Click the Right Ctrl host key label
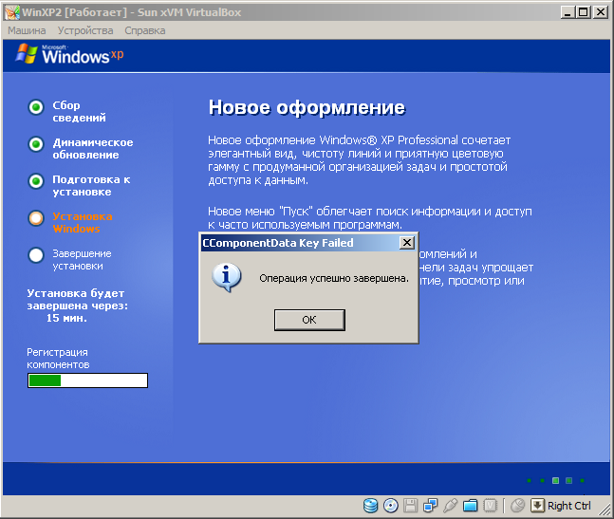Image resolution: width=614 pixels, height=519 pixels. (569, 506)
